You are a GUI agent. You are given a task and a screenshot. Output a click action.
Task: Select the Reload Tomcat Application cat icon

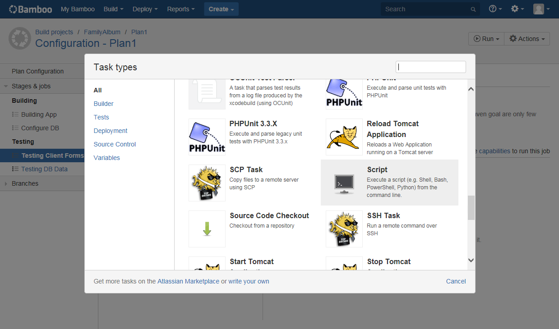pyautogui.click(x=344, y=137)
